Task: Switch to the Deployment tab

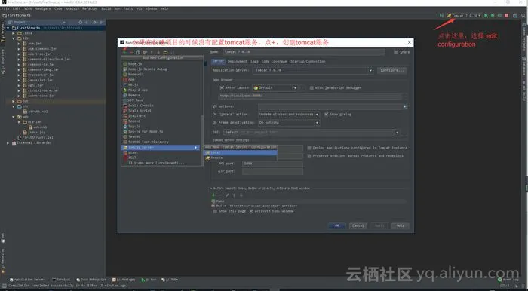Action: 237,62
